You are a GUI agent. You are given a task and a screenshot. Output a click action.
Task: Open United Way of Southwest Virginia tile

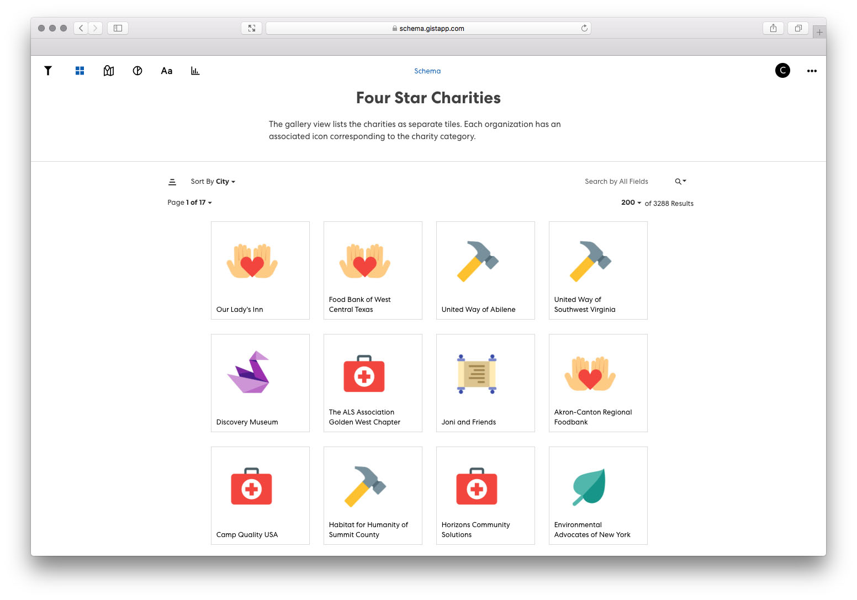click(x=598, y=270)
